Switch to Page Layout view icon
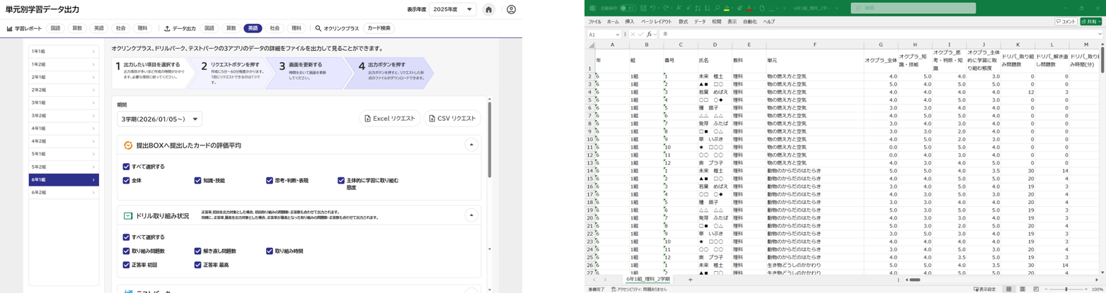 [1023, 289]
